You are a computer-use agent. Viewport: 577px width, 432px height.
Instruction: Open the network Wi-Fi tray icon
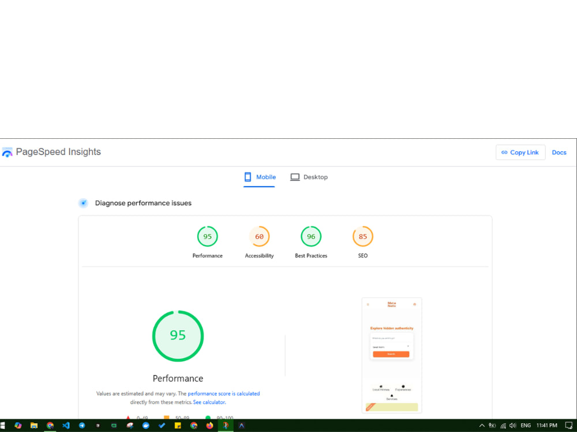(503, 426)
